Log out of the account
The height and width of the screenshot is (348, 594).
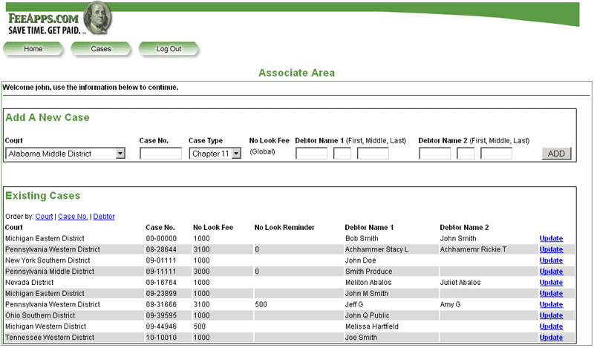click(x=169, y=49)
